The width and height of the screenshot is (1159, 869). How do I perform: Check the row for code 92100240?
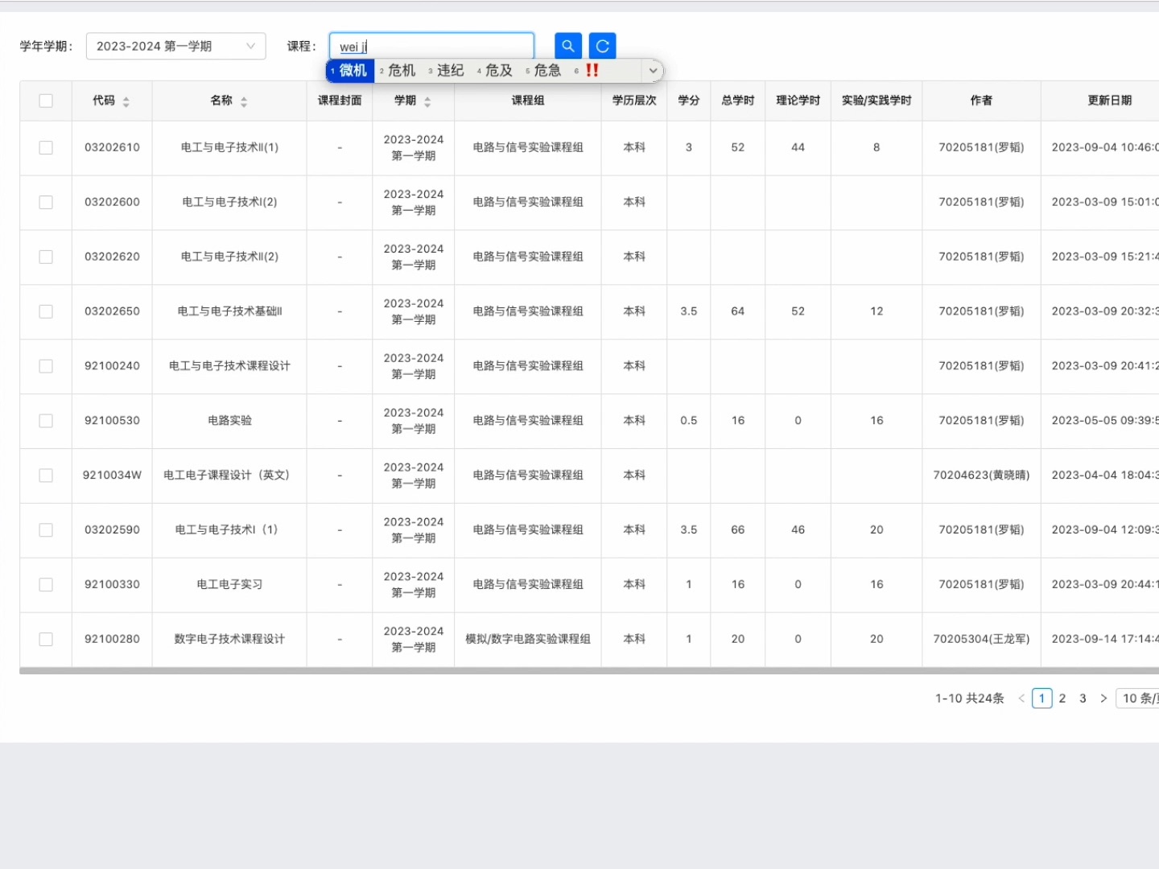click(x=46, y=366)
